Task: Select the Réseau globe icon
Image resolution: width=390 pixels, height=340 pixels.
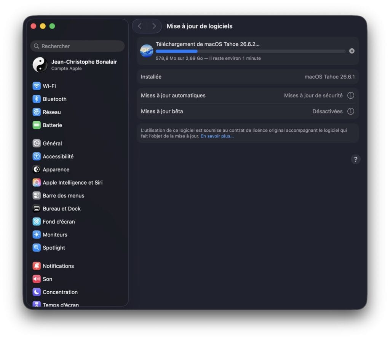Action: (x=37, y=112)
